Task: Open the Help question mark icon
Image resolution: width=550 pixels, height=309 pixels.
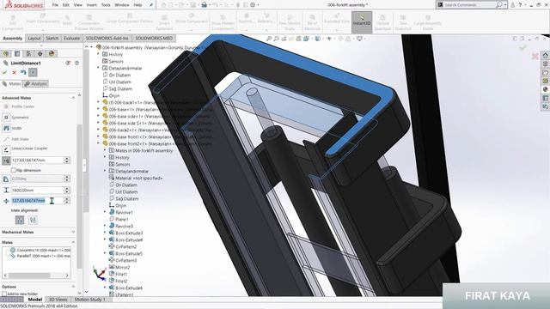Action: click(x=520, y=5)
